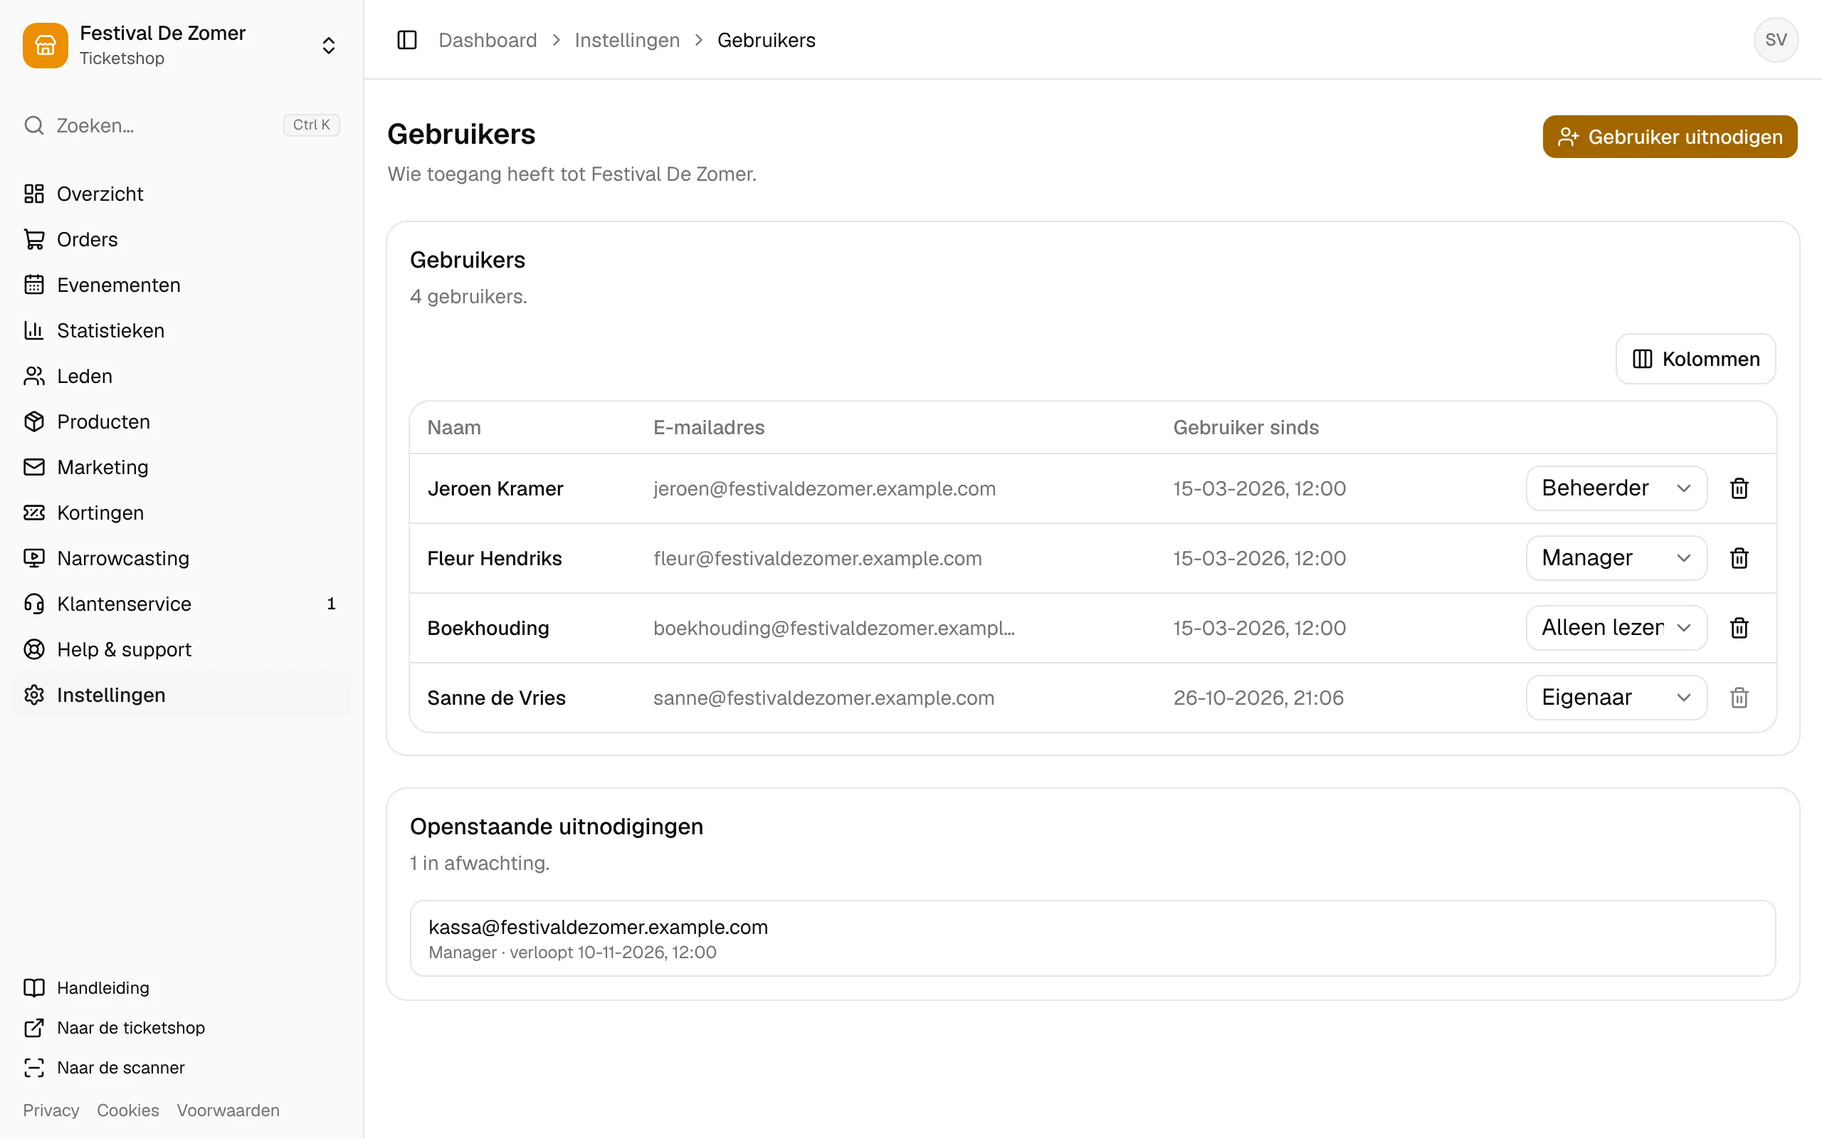Click the E-mailadres column header
The image size is (1822, 1139).
tap(708, 427)
